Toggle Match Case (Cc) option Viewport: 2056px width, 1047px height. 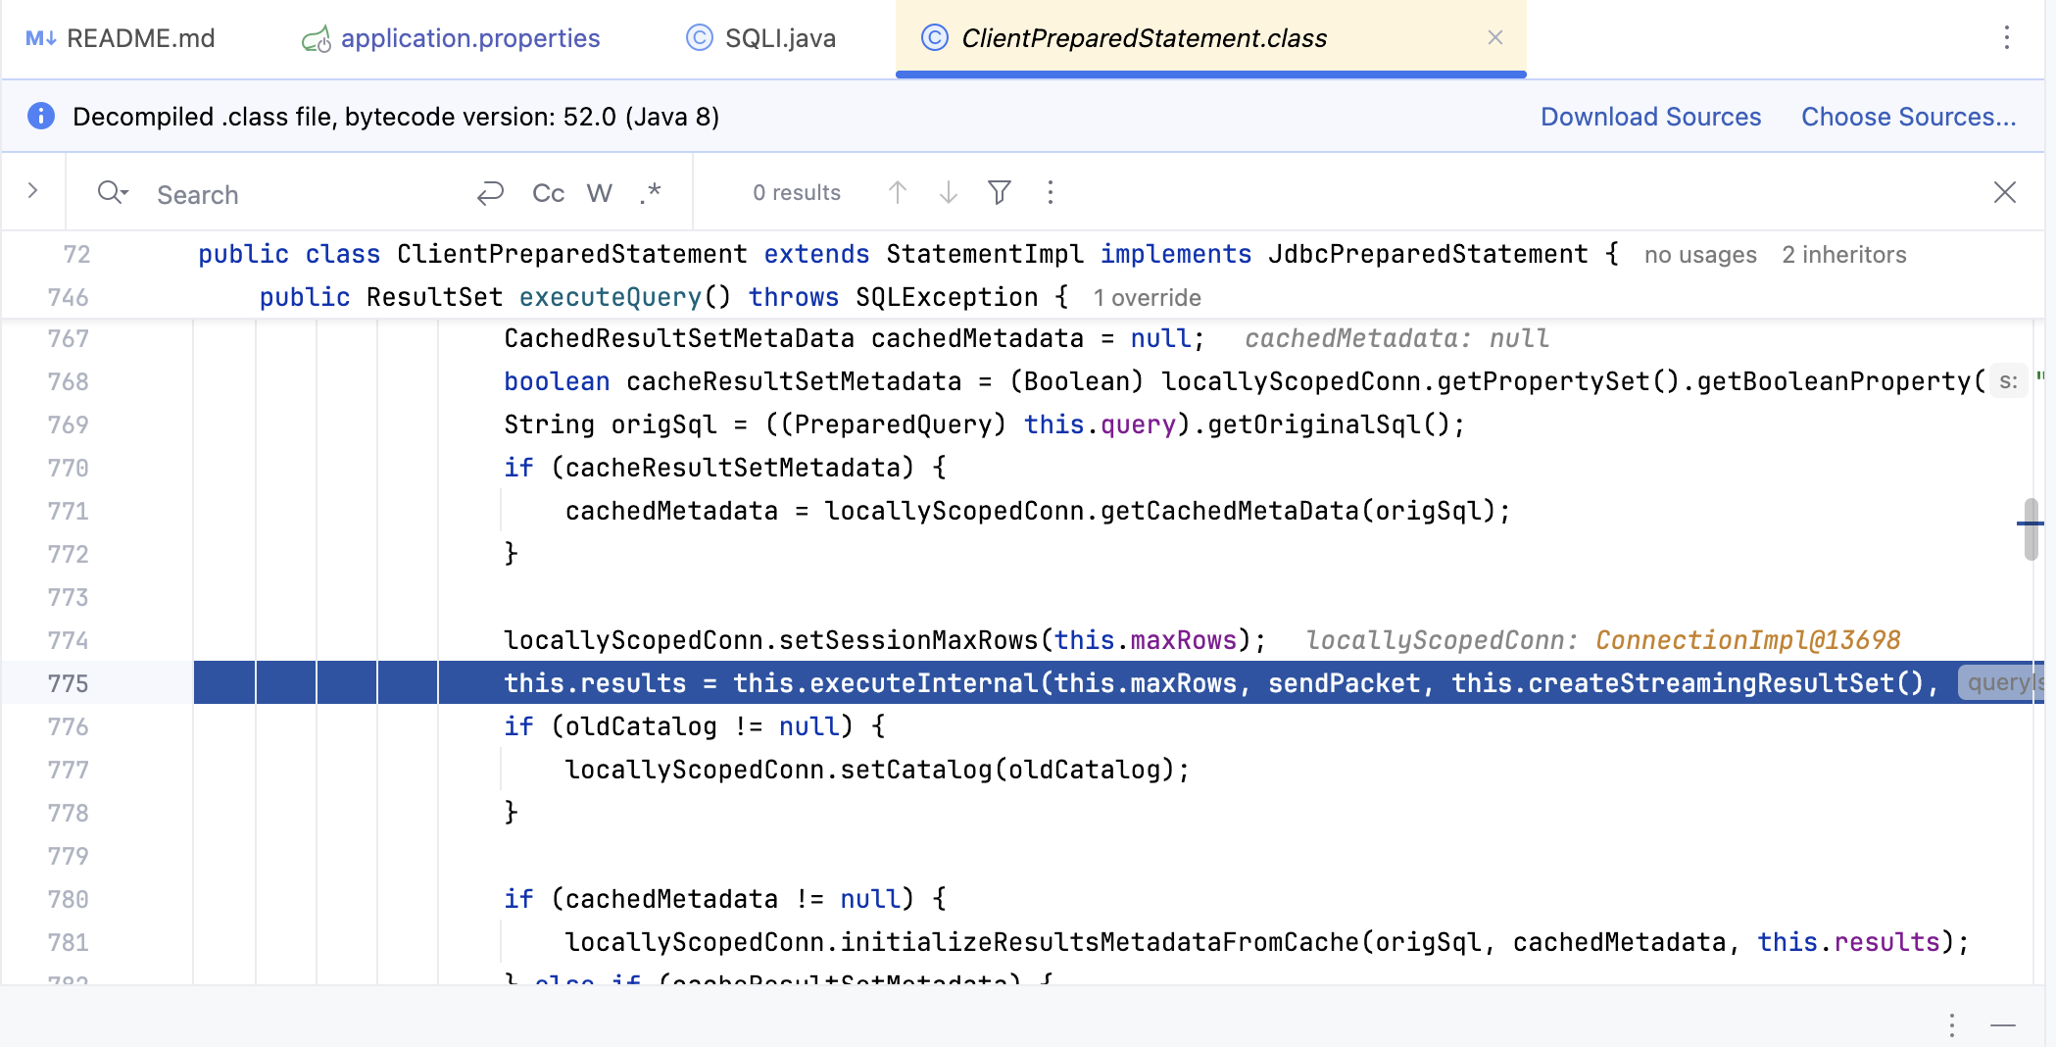548,193
